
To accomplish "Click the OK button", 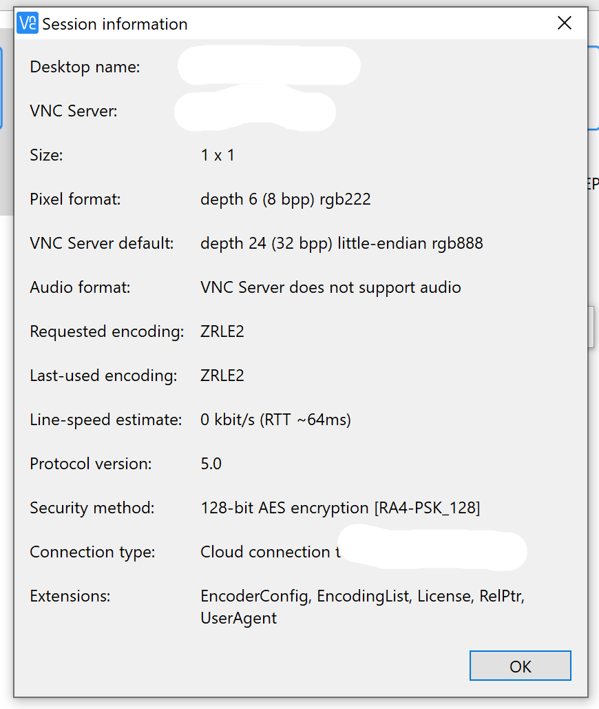I will click(520, 666).
